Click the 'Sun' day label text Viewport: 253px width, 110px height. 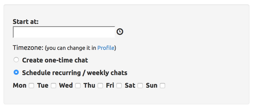pos(151,86)
